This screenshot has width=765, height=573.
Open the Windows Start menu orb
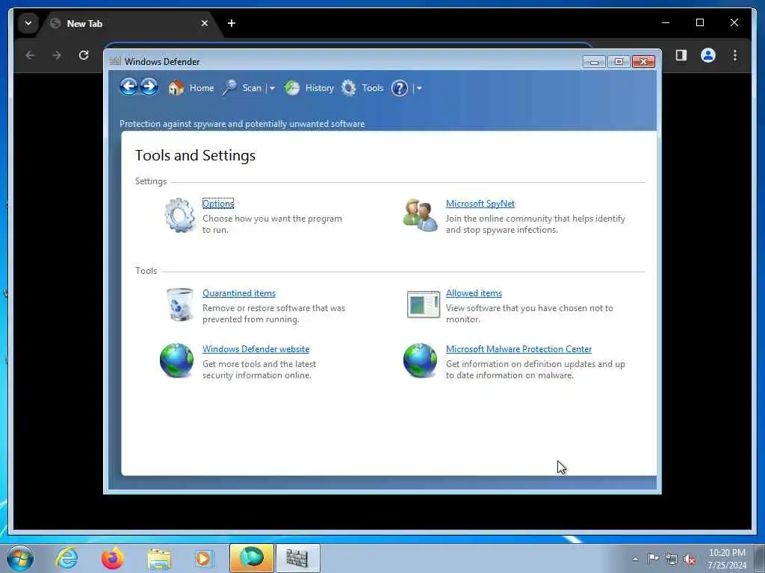point(20,558)
